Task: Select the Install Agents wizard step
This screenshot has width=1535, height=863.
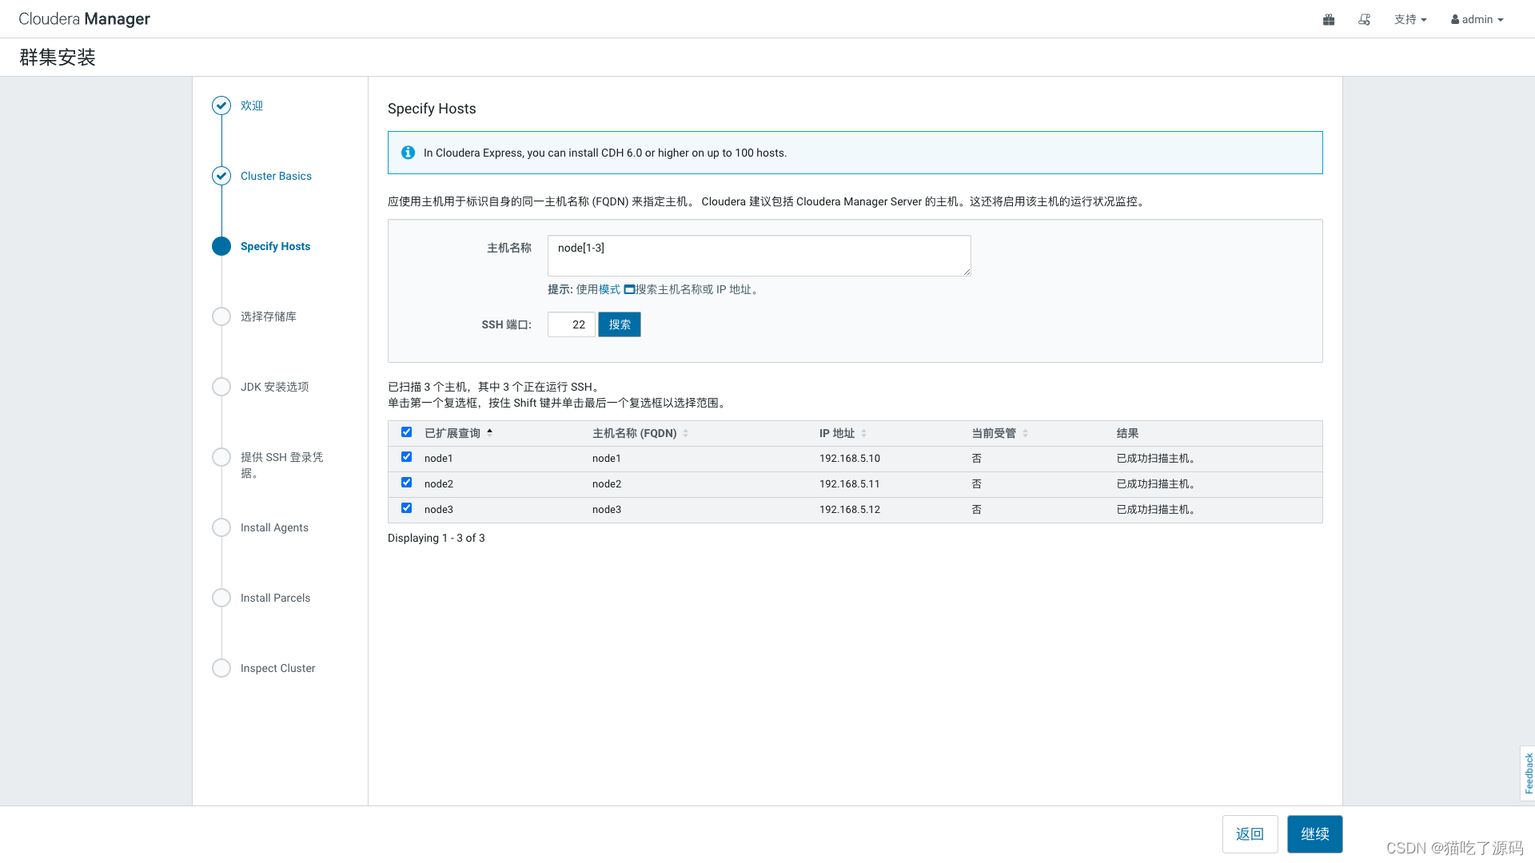Action: pos(274,527)
